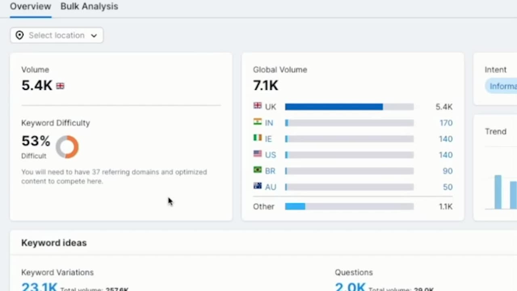Click the 5.4K Volume value
Image resolution: width=517 pixels, height=291 pixels.
pos(37,85)
